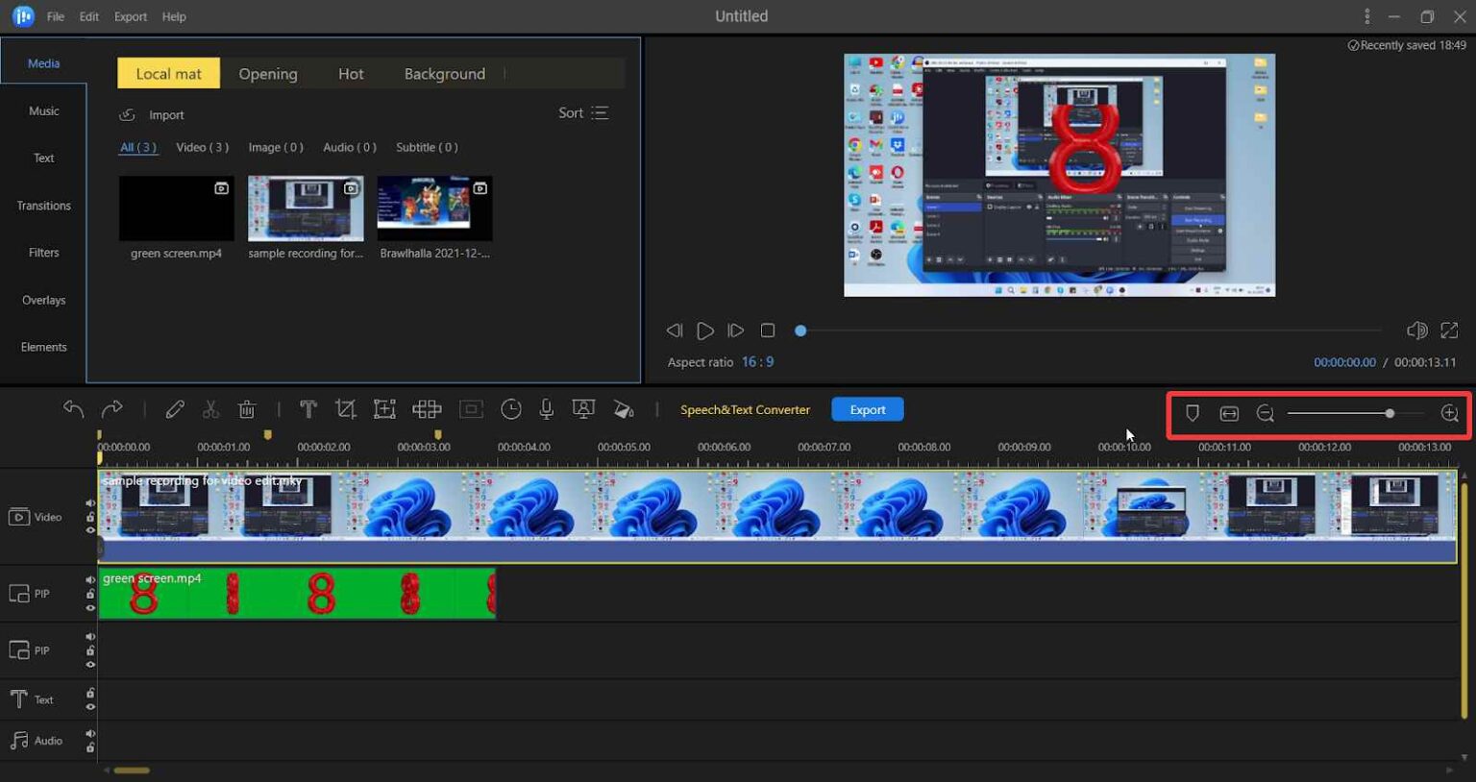Open the Transitions sidebar section
Image resolution: width=1476 pixels, height=782 pixels.
(43, 206)
